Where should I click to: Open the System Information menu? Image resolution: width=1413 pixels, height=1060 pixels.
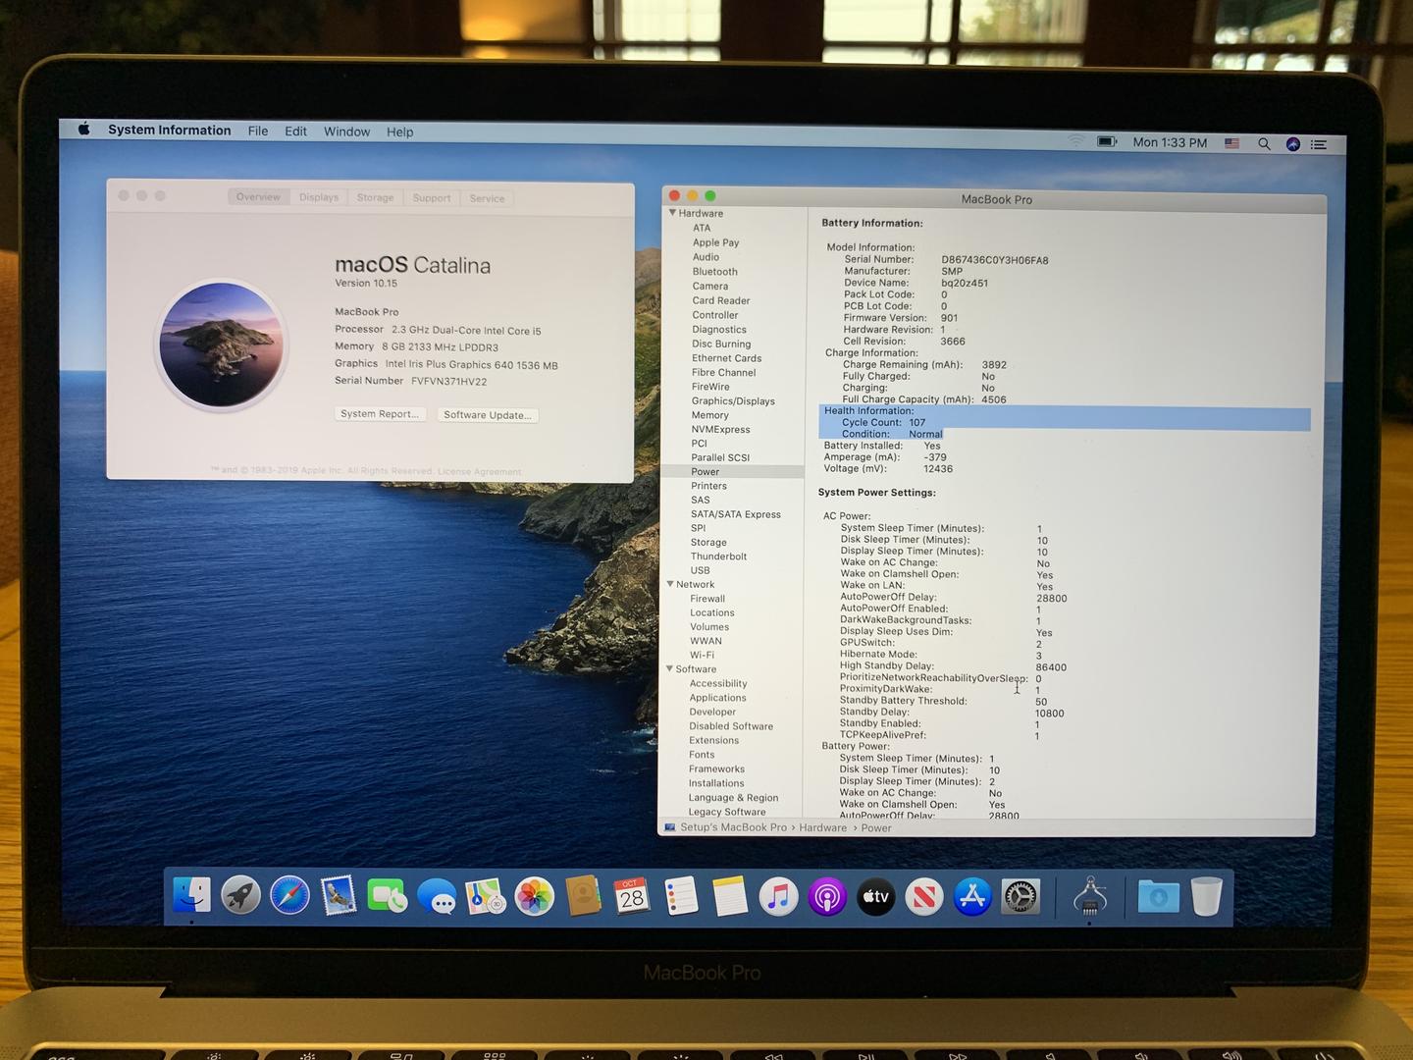coord(170,130)
